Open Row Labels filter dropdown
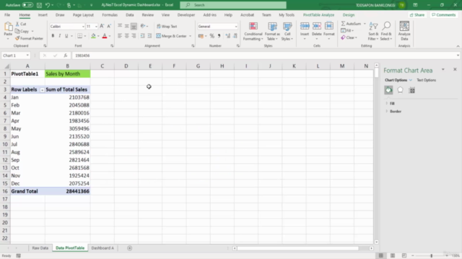Image resolution: width=462 pixels, height=259 pixels. 42,90
